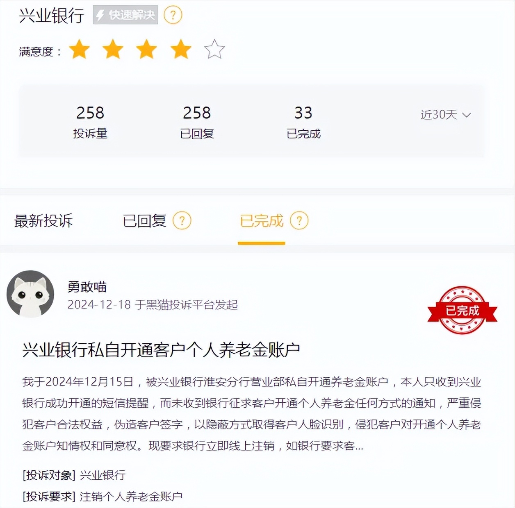The width and height of the screenshot is (515, 508).
Task: Select the 已完成 tab
Action: click(262, 221)
